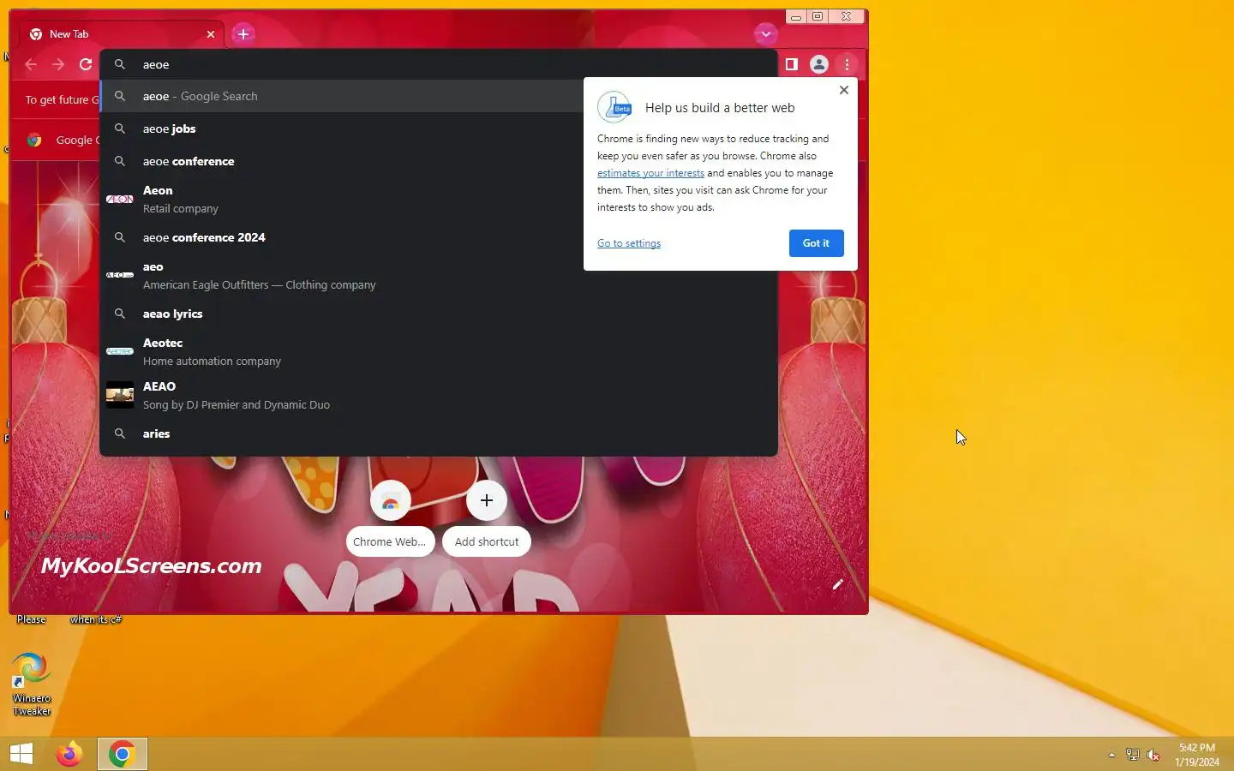
Task: Open the Winaero Tweaker desktop shortcut
Action: coord(32,684)
